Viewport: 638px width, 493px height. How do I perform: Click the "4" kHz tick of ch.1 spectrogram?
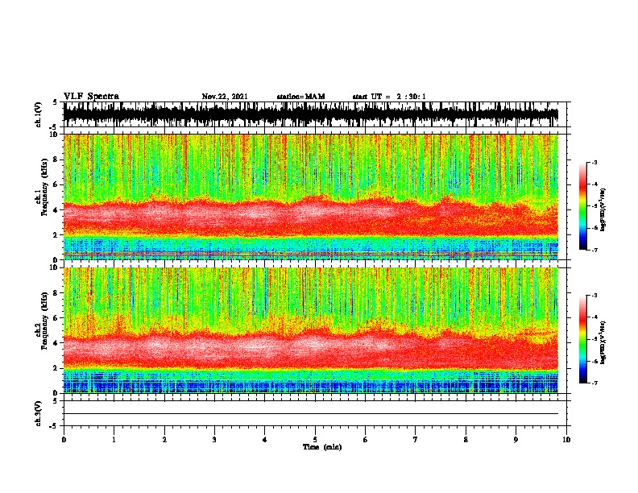click(x=57, y=210)
